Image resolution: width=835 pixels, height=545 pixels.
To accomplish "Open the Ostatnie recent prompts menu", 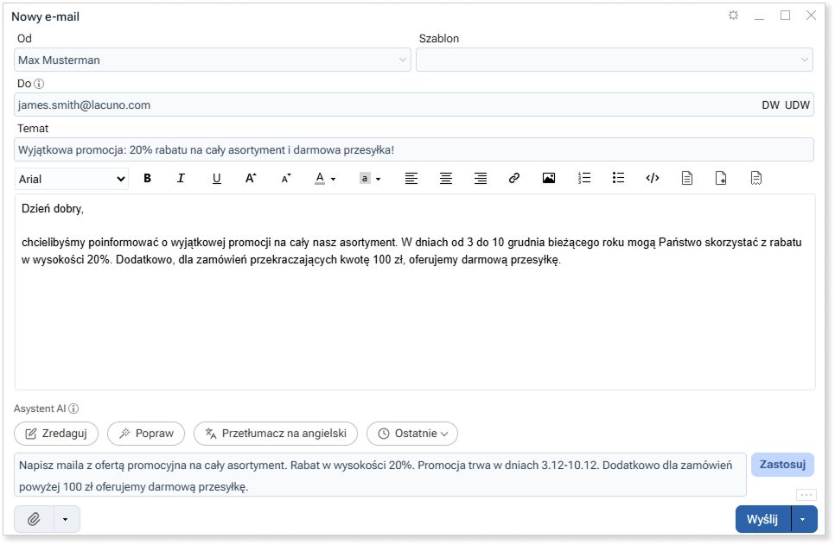I will pyautogui.click(x=412, y=434).
